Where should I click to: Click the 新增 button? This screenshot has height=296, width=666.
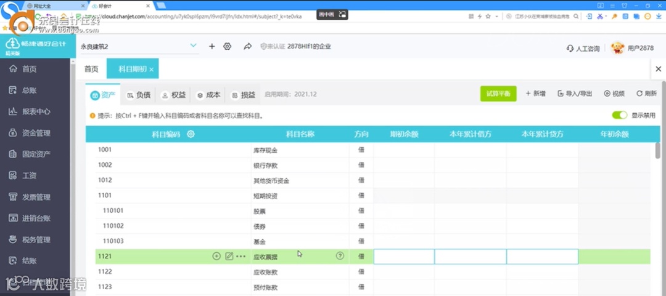point(536,94)
